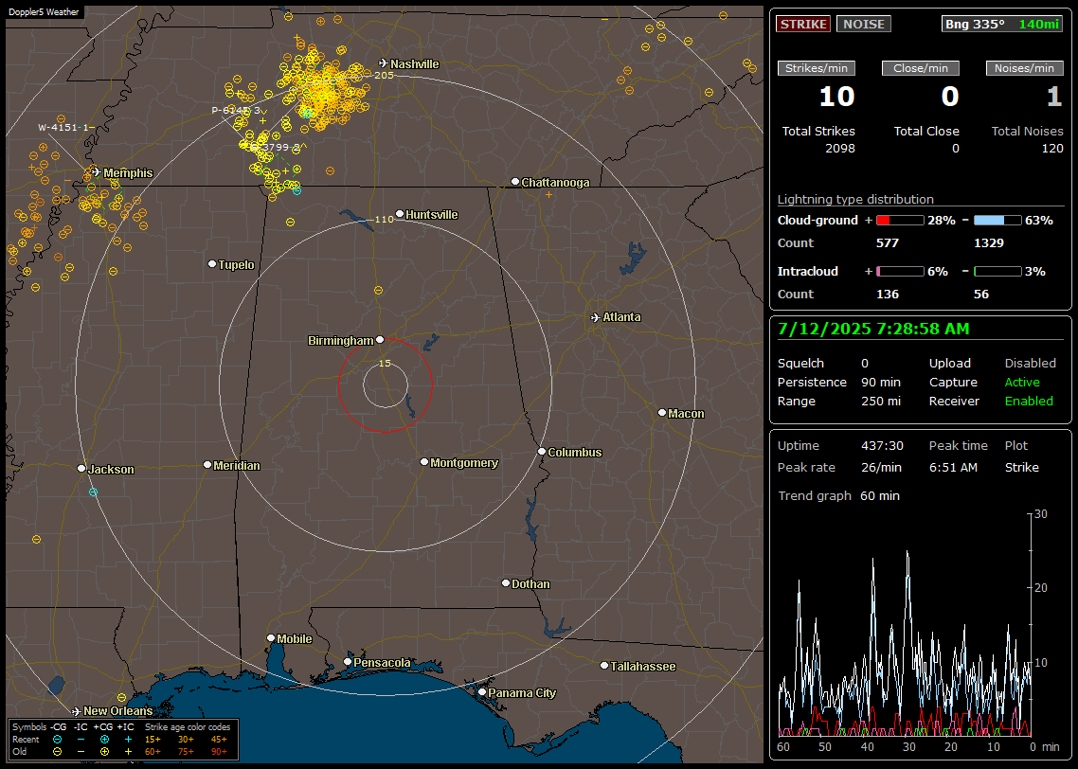Click the Atlanta airport plane icon

(x=596, y=317)
